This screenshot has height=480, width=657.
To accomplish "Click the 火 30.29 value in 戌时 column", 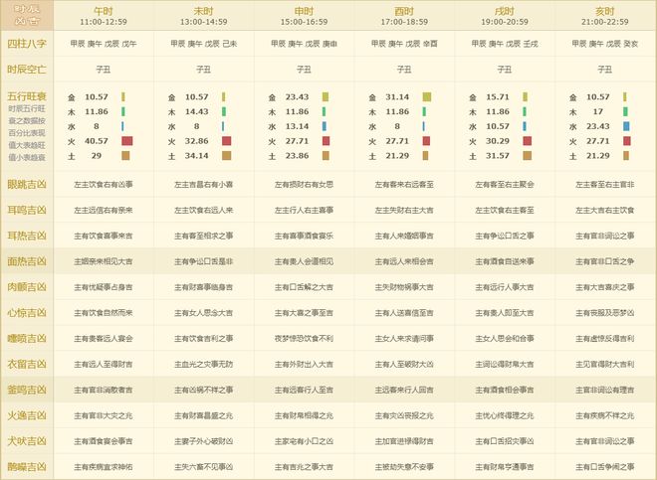I will pos(498,141).
